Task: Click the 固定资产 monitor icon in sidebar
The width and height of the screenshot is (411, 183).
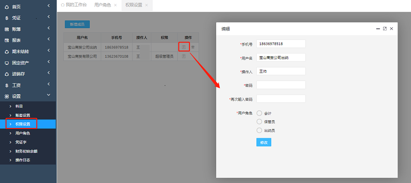Action: pos(7,63)
